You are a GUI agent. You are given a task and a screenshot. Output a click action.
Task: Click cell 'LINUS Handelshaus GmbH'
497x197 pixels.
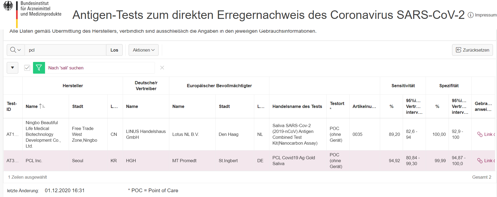click(146, 134)
